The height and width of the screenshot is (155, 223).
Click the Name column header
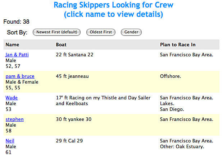tap(12, 45)
